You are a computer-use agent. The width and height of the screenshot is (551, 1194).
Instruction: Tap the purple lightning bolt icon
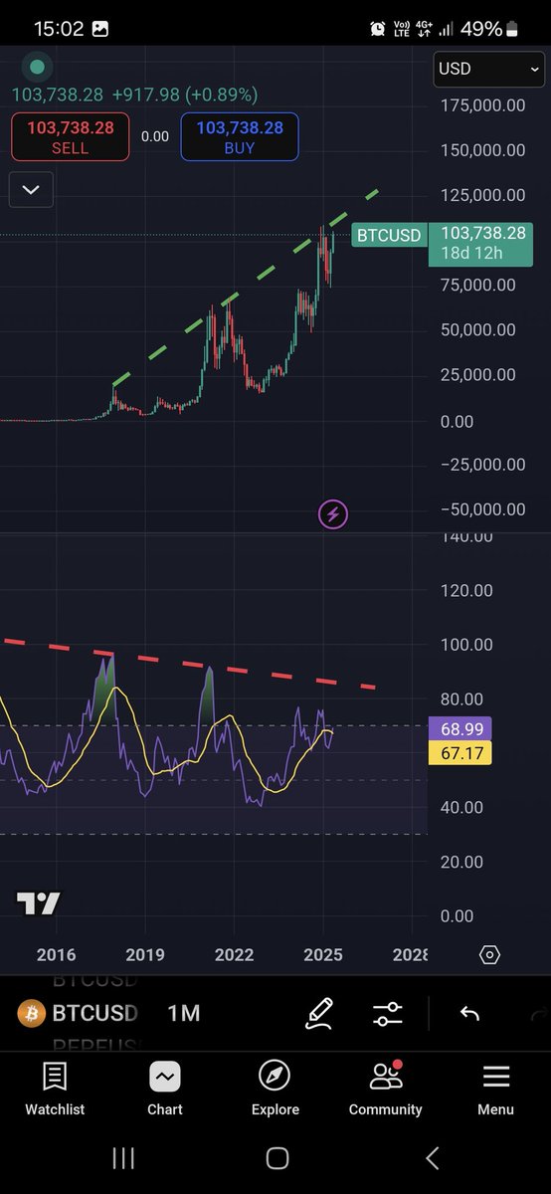click(332, 514)
